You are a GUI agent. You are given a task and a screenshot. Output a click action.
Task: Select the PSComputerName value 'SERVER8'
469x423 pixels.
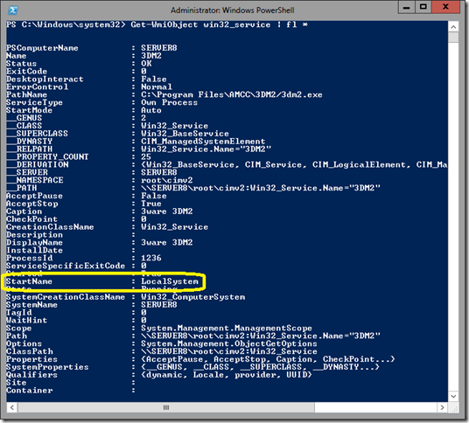[159, 48]
